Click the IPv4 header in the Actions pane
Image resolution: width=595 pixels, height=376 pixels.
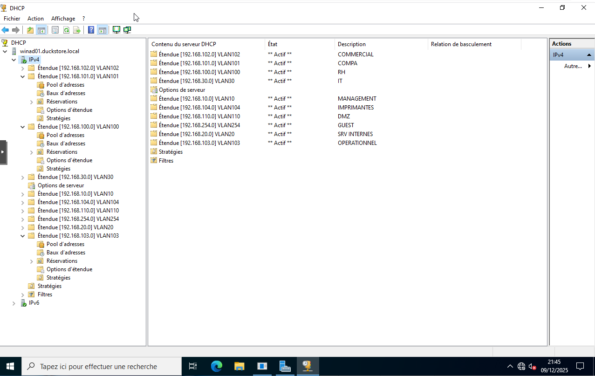tap(566, 55)
